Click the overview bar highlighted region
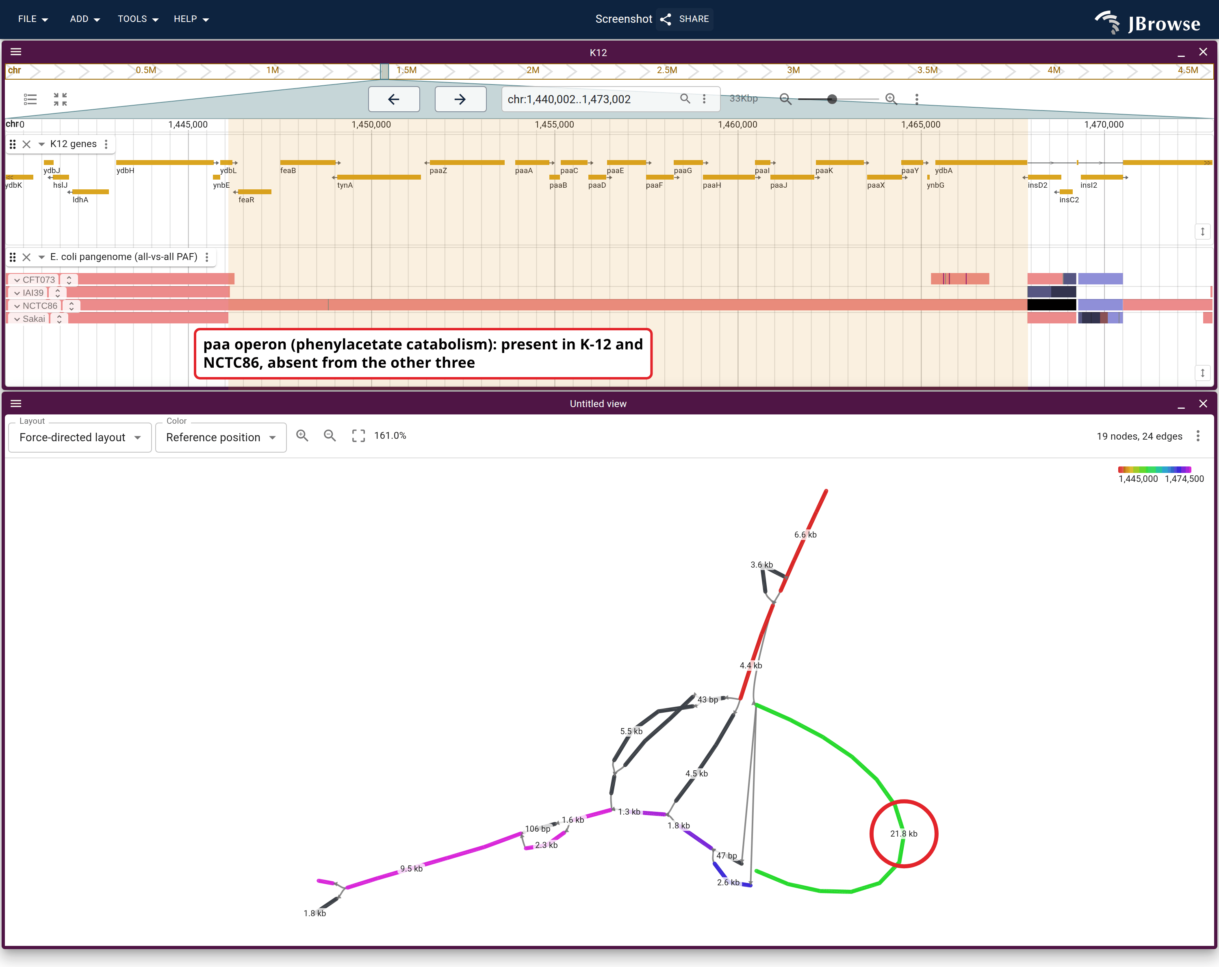 tap(384, 71)
